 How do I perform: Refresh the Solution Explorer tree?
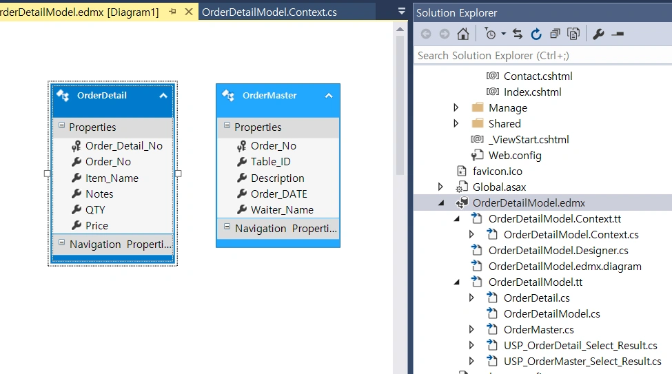pyautogui.click(x=536, y=34)
